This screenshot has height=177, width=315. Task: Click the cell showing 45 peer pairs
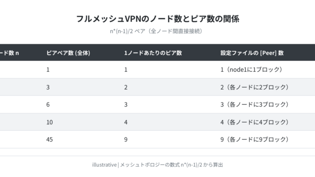[50, 140]
